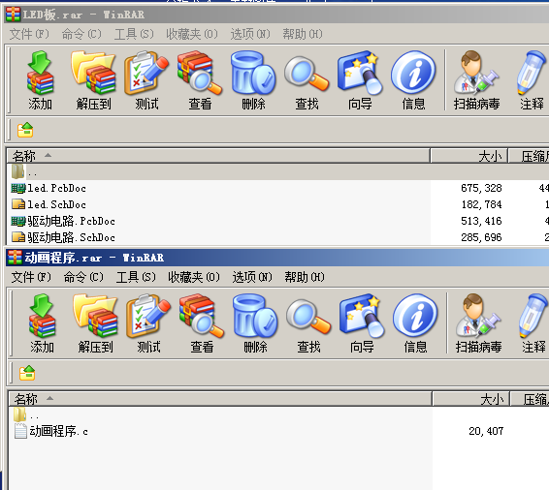Run 扫描病毒 in LED板.rar window
Viewport: 549px width, 490px height.
(x=476, y=80)
